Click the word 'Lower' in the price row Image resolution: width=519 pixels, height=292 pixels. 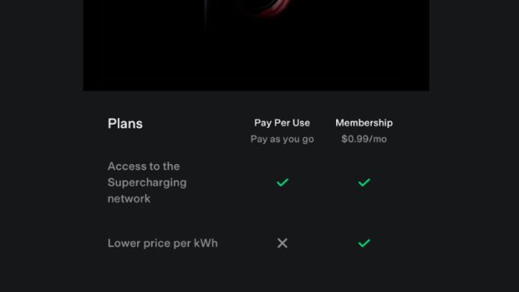[122, 243]
